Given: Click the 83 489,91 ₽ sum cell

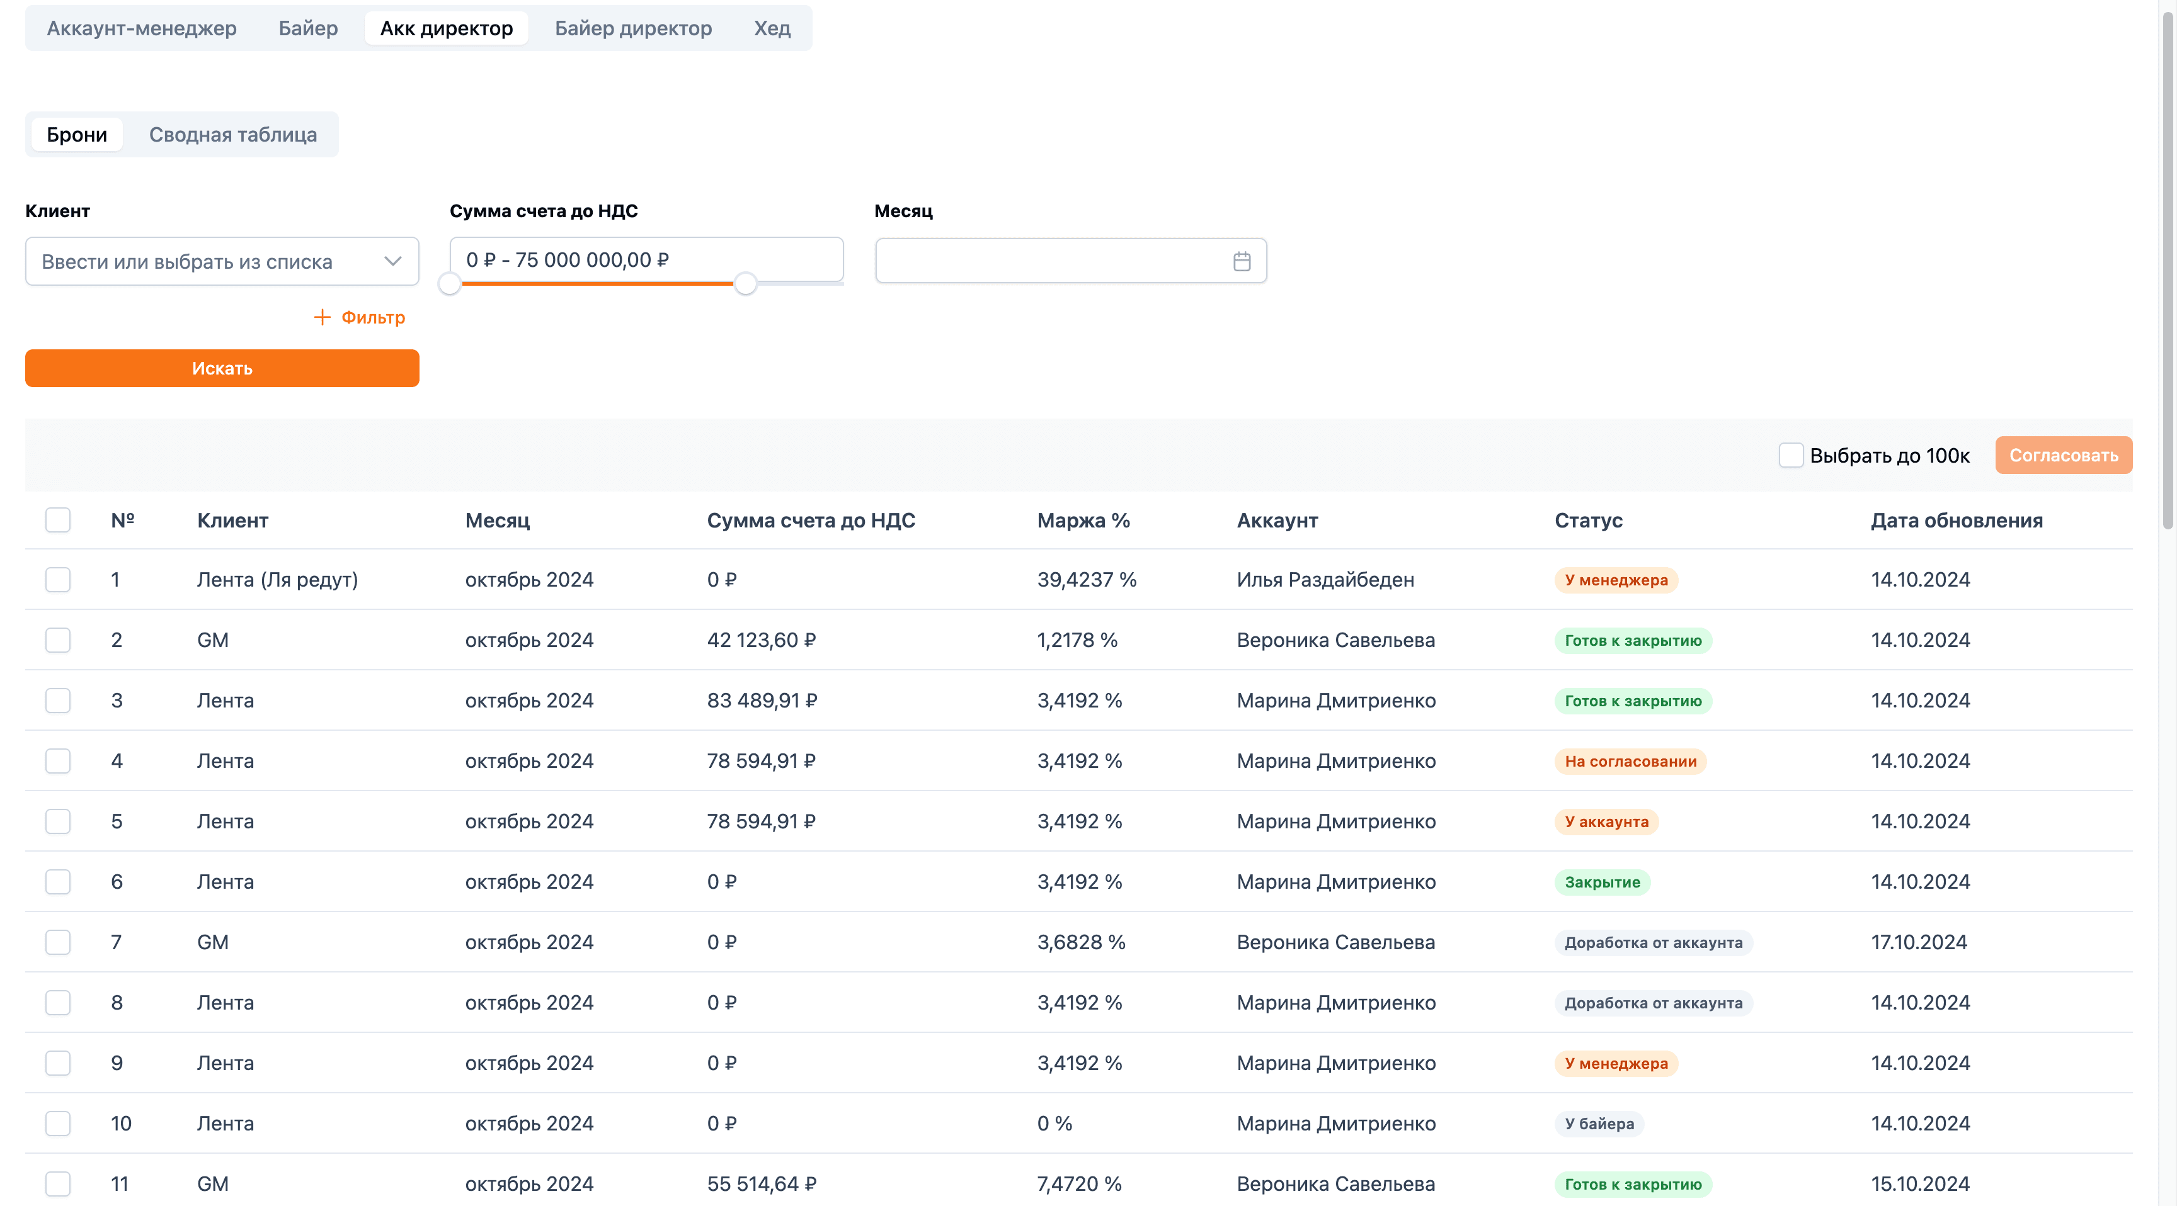Looking at the screenshot, I should click(762, 700).
